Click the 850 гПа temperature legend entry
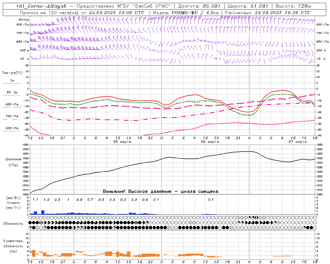Screen dimensions: 330x264 click(12, 104)
